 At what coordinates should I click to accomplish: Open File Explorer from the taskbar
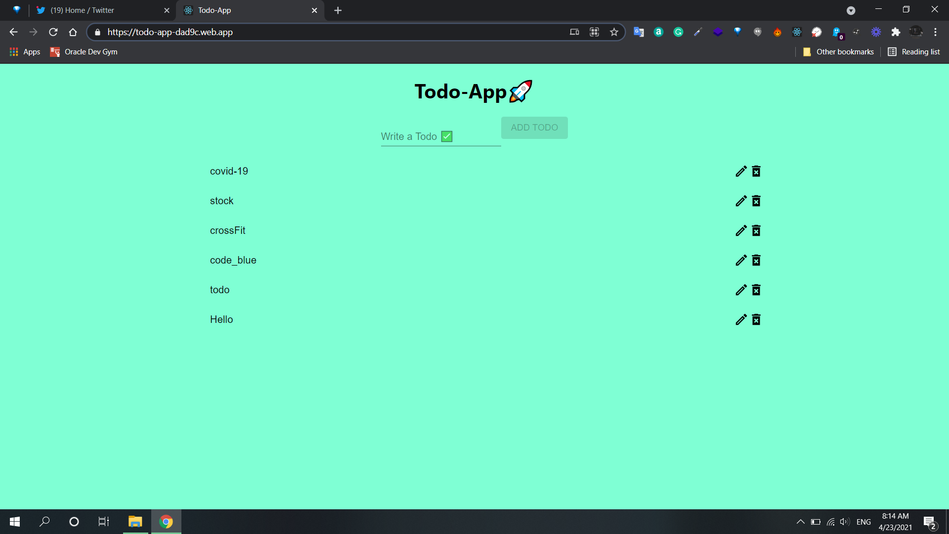135,522
